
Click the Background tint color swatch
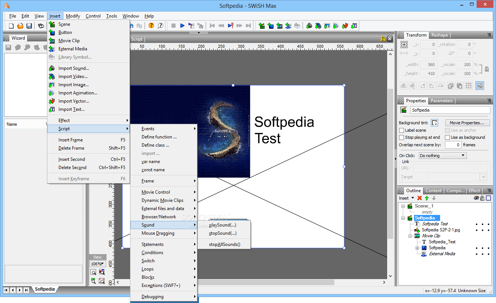click(x=435, y=123)
